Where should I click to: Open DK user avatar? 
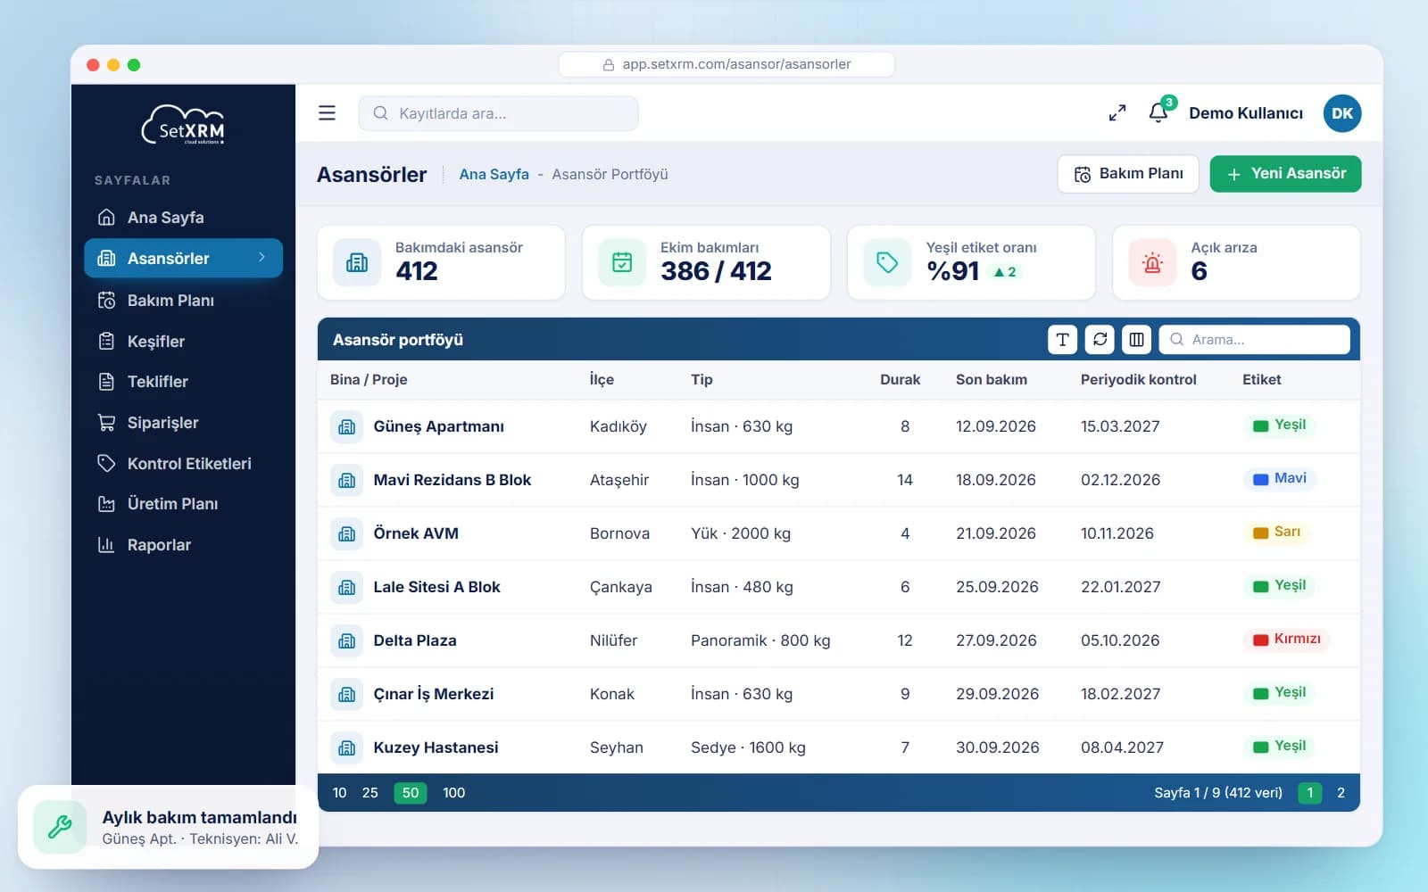click(x=1342, y=113)
